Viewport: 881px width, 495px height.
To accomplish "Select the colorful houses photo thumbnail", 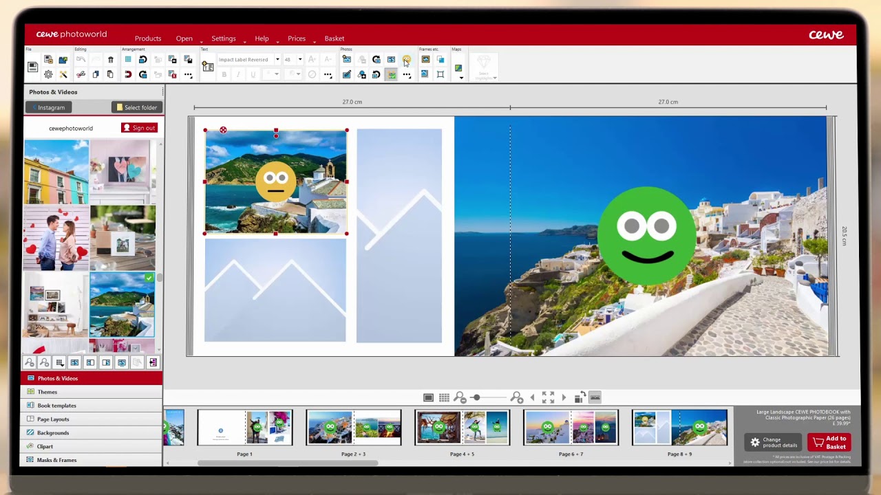I will (x=56, y=172).
